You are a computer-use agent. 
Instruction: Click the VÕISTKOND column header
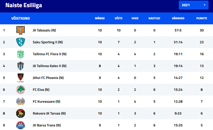(21, 18)
